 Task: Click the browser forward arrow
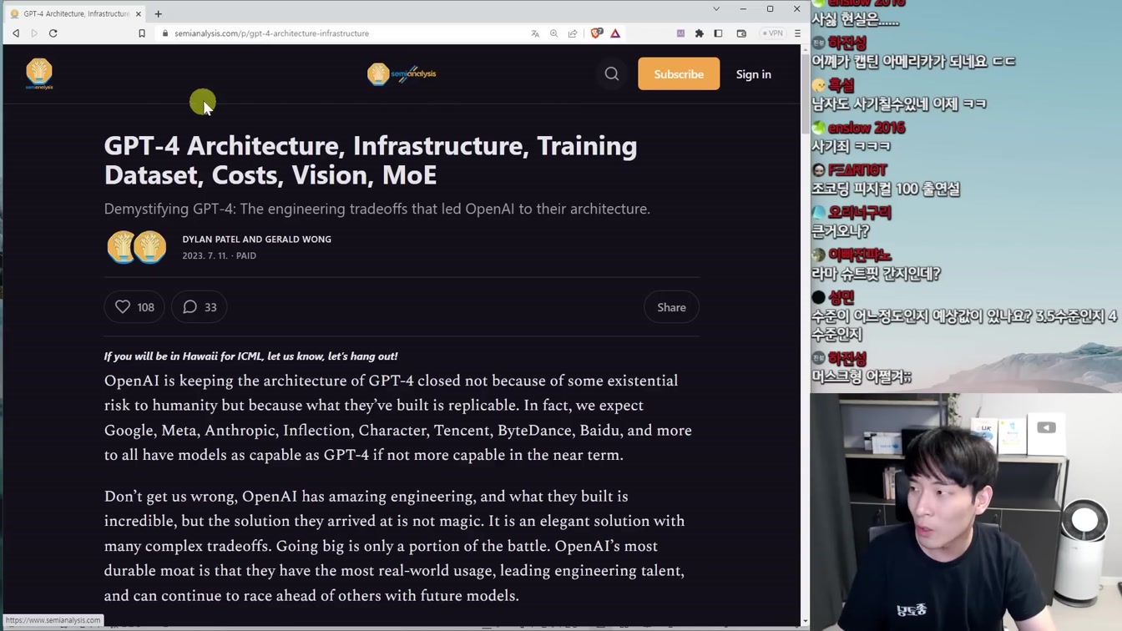pos(34,33)
